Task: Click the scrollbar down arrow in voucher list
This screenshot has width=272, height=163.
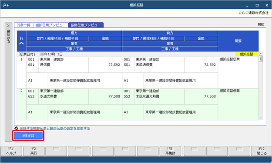Action: [x=261, y=118]
